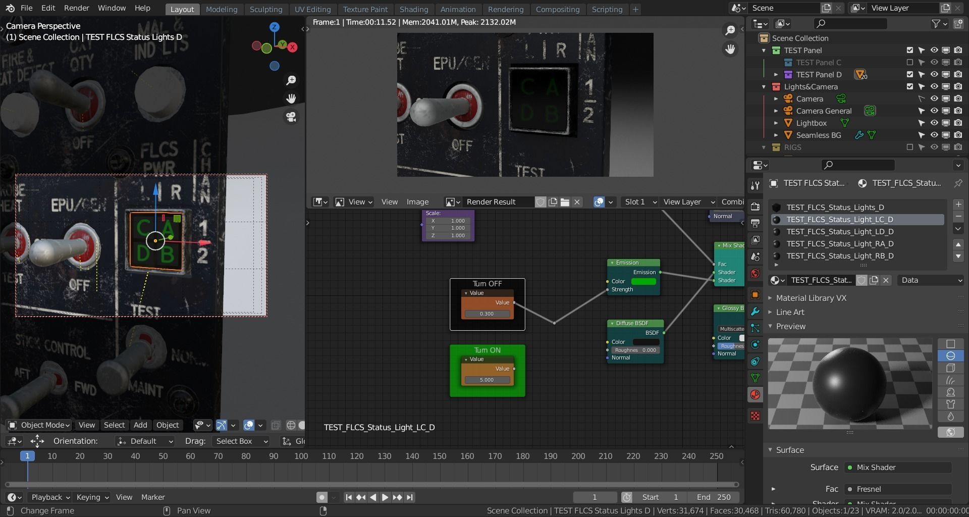This screenshot has height=517, width=969.
Task: Switch to the UV Editing workspace tab
Action: click(312, 9)
